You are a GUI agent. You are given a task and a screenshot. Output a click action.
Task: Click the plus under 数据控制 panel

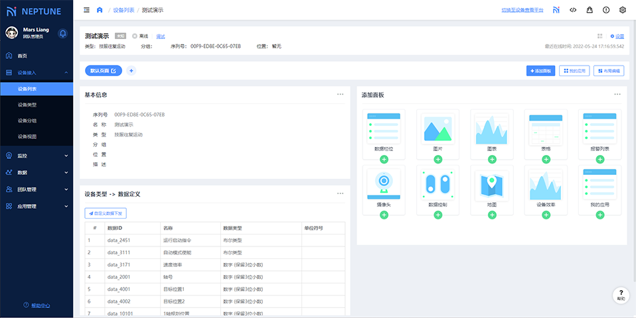pos(437,215)
